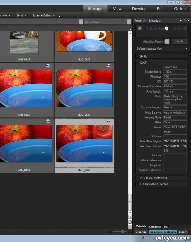
Task: Click the Apply preset button
Action: [180, 41]
